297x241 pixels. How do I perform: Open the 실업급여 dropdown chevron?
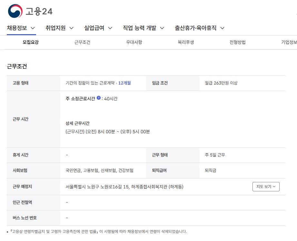pyautogui.click(x=110, y=28)
